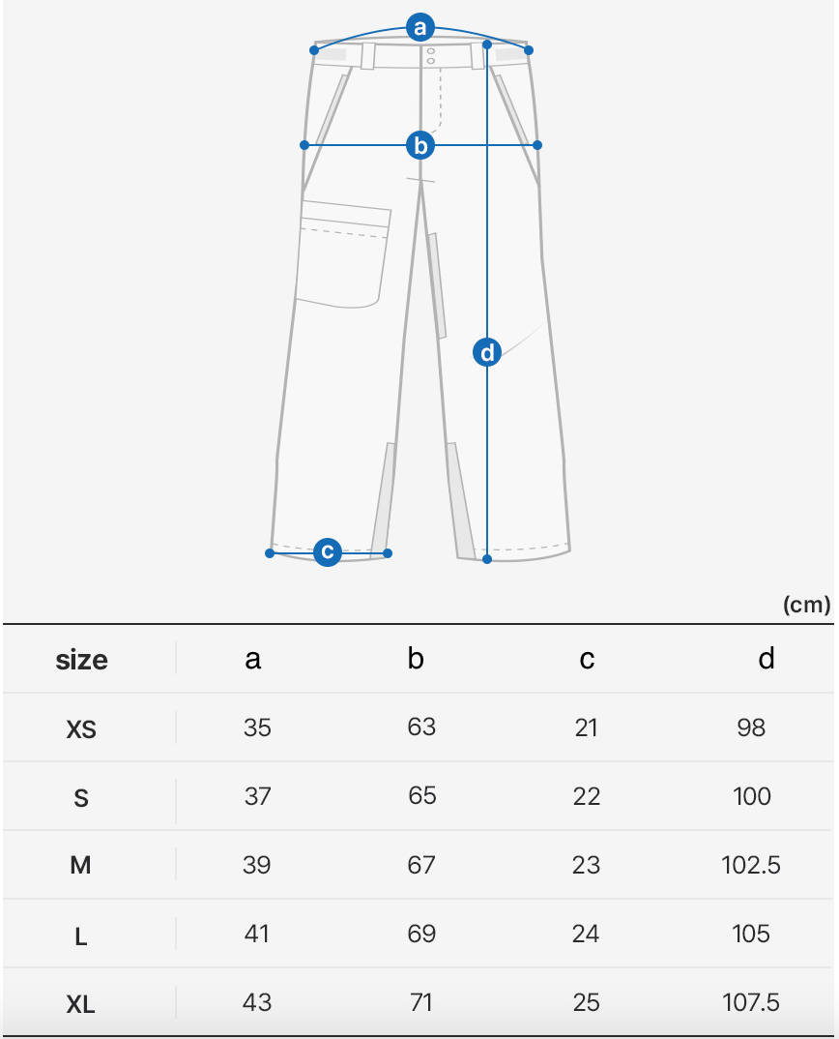Click the blue "c" hem marker on the diagram
This screenshot has height=1039, width=839.
point(328,552)
